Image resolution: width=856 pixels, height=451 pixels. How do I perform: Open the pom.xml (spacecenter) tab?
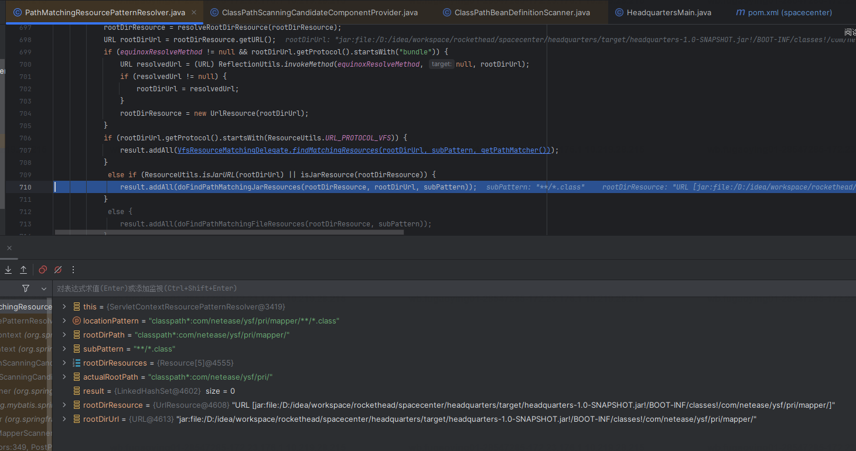pyautogui.click(x=783, y=12)
